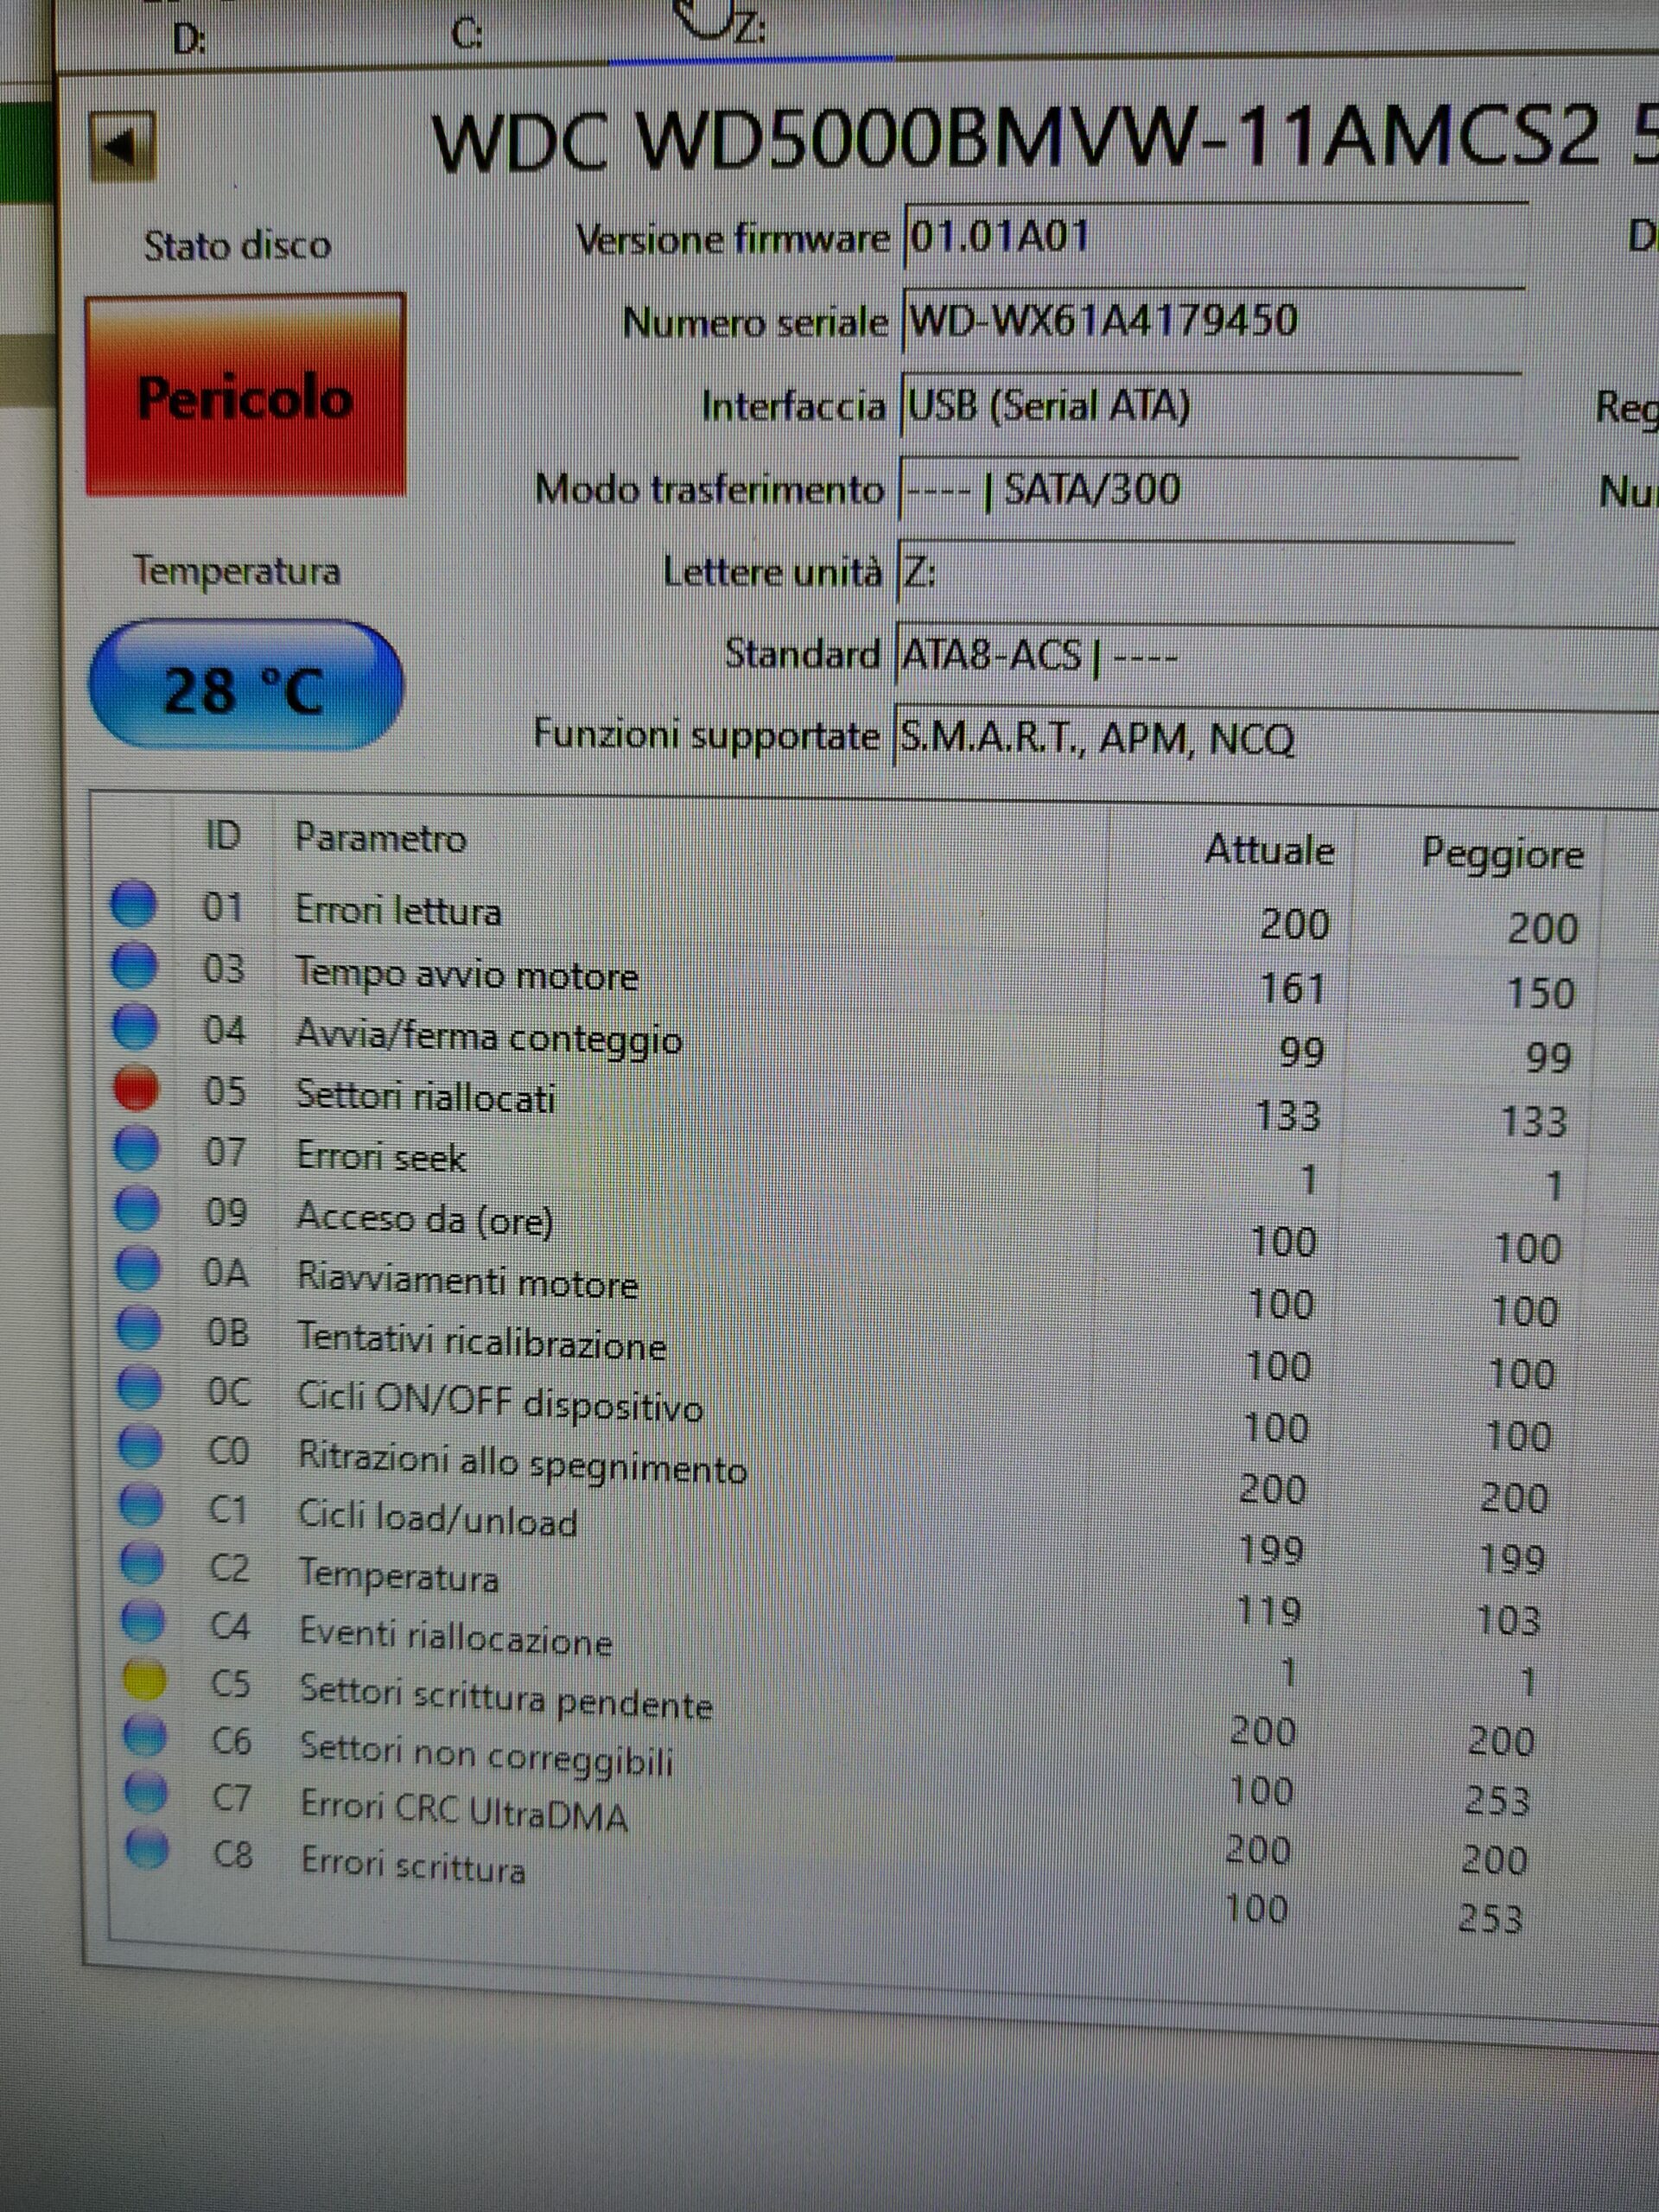
Task: Click the status dot for Settori non correggibili
Action: 145,1736
